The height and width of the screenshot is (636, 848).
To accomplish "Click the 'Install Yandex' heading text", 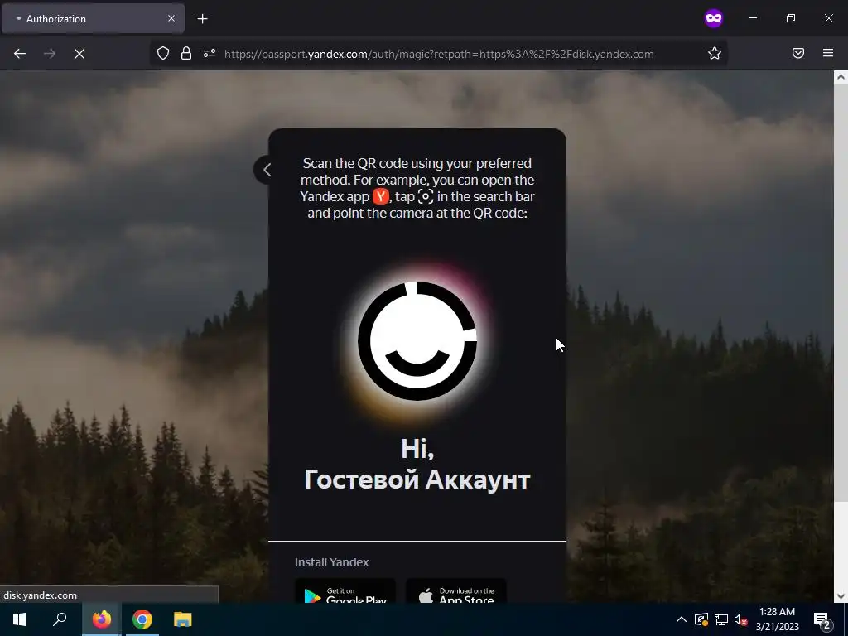I will click(331, 562).
